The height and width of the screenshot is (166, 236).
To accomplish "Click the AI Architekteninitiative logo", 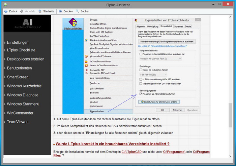I will click(27, 24).
